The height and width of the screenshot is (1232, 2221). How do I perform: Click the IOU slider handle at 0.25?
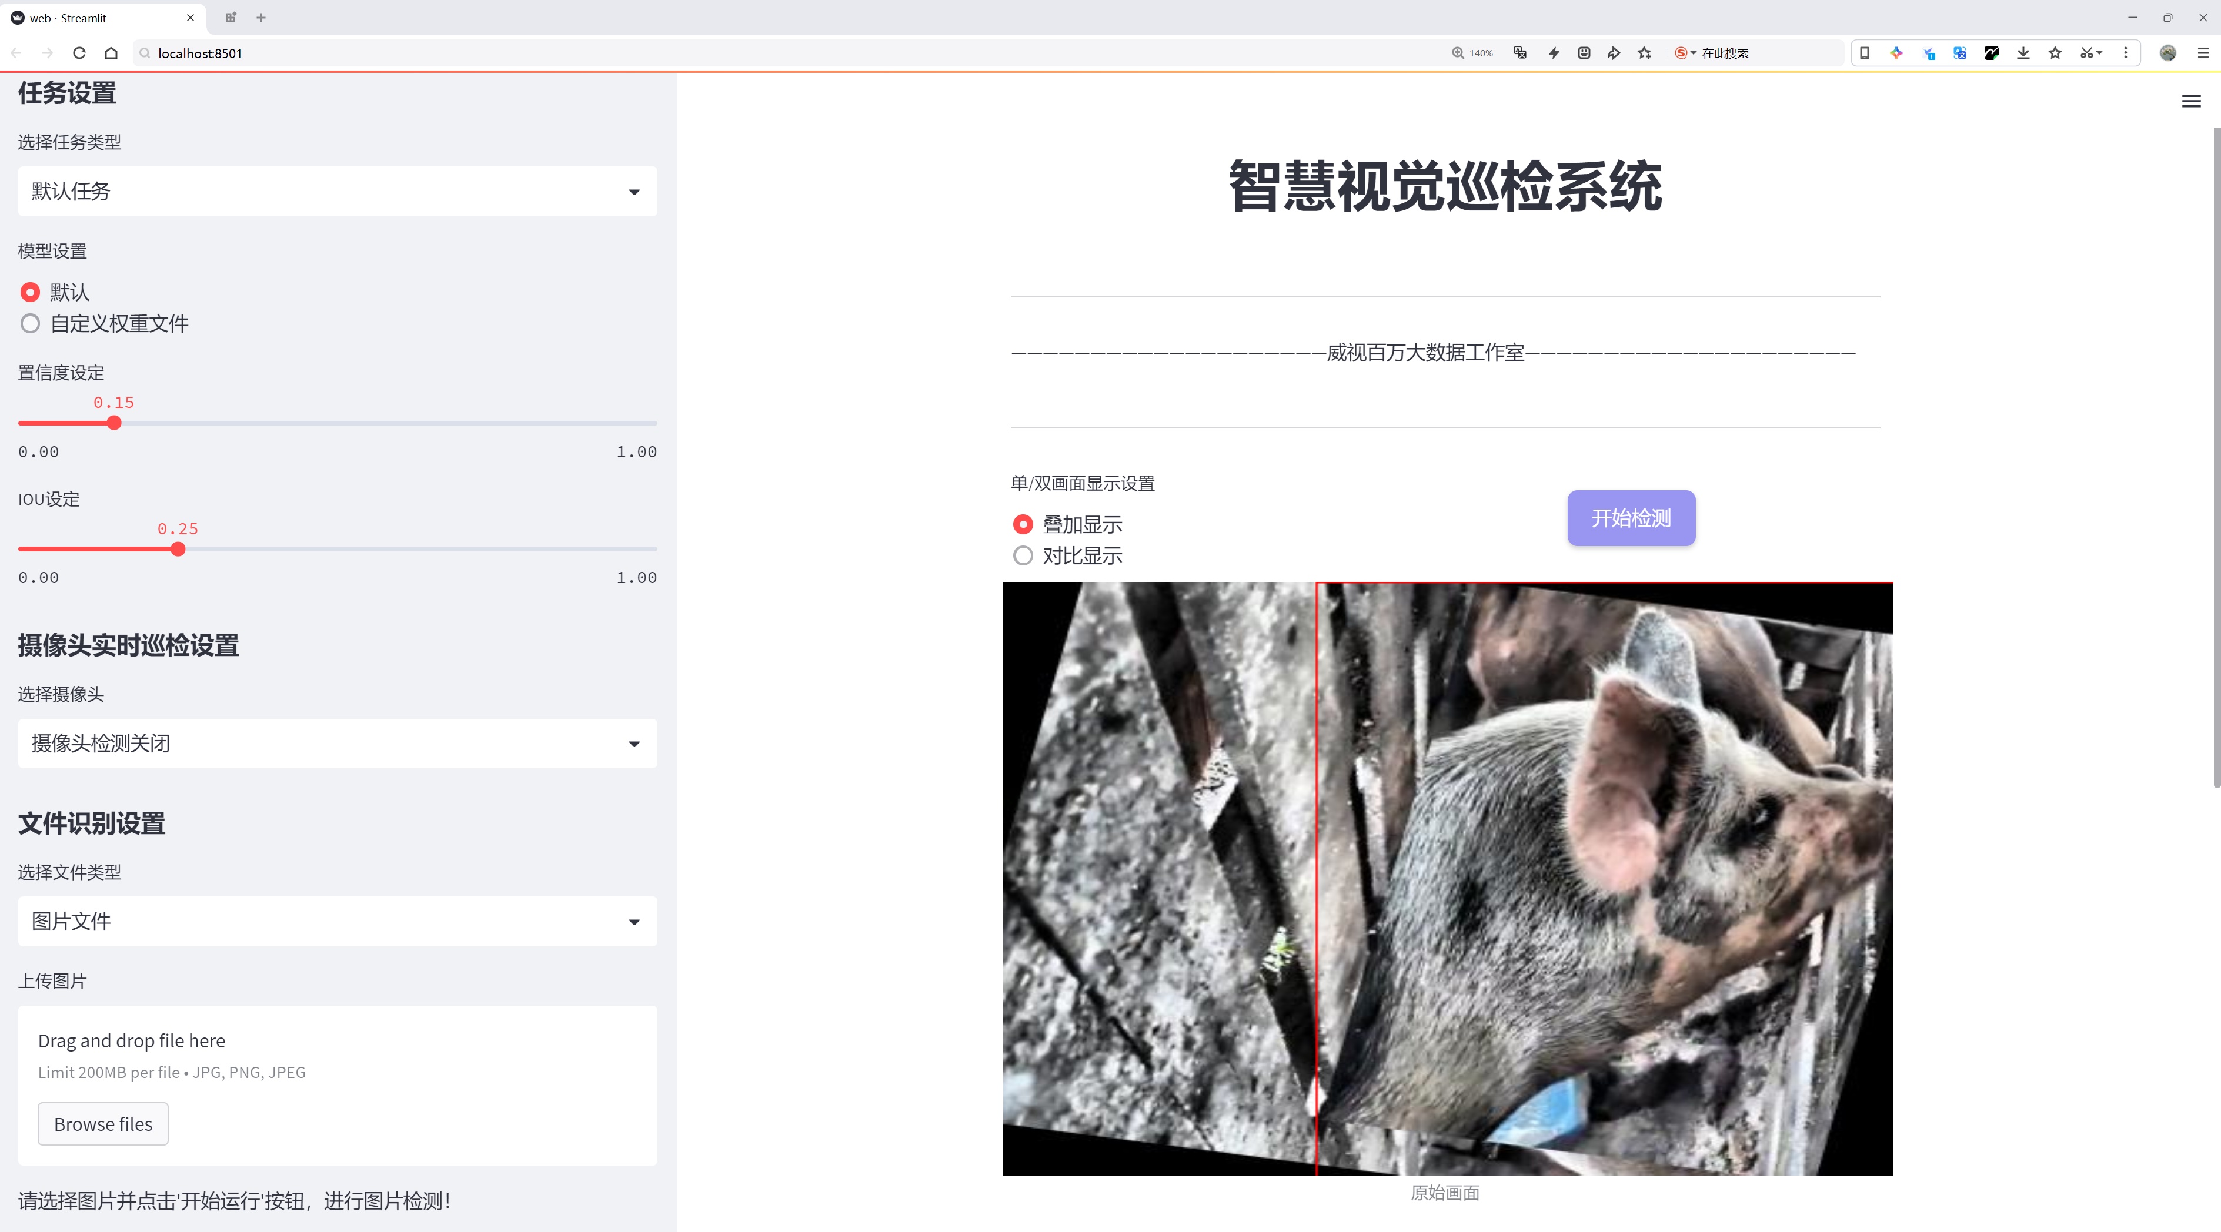point(178,550)
